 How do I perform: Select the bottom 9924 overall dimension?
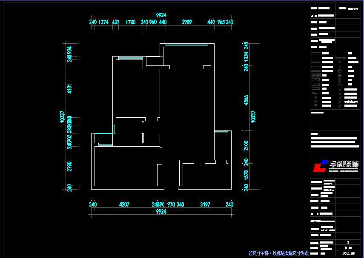click(x=161, y=212)
